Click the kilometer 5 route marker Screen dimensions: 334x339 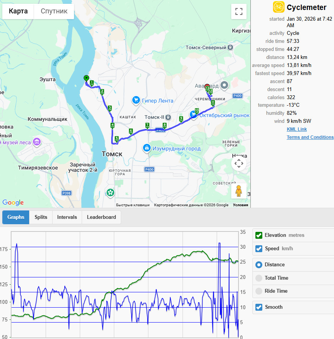coord(117,139)
